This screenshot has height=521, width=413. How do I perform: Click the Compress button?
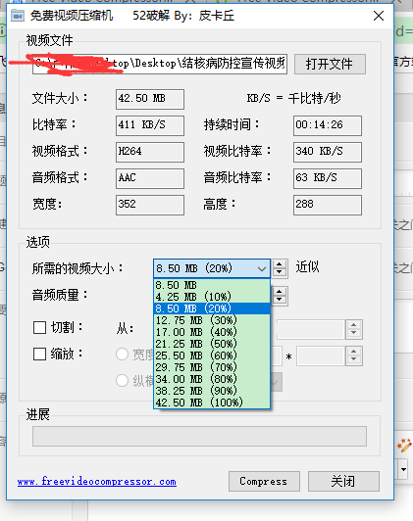coord(264,481)
